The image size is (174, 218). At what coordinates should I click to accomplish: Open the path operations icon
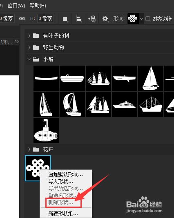[65, 19]
